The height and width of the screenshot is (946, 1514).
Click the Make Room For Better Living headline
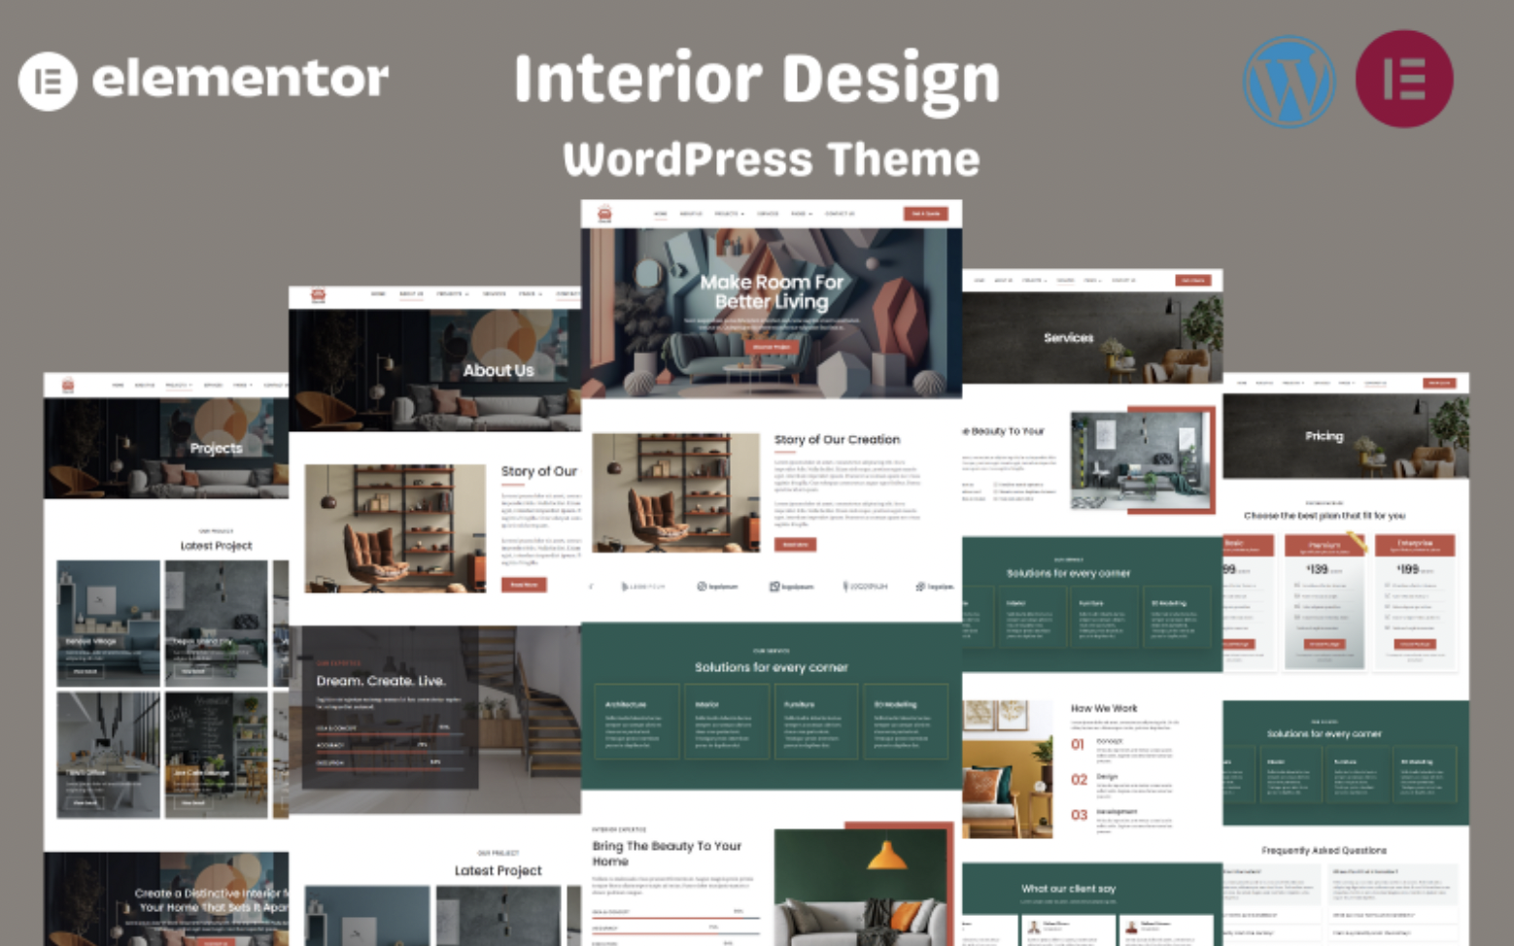(772, 291)
